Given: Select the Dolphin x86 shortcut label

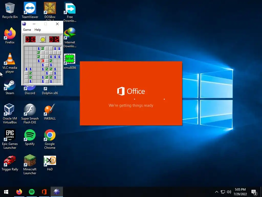Looking at the screenshot, I should pos(50,93).
